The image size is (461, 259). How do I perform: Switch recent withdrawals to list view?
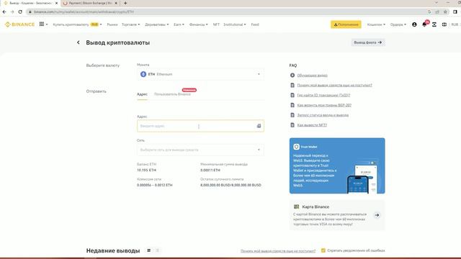[157, 250]
